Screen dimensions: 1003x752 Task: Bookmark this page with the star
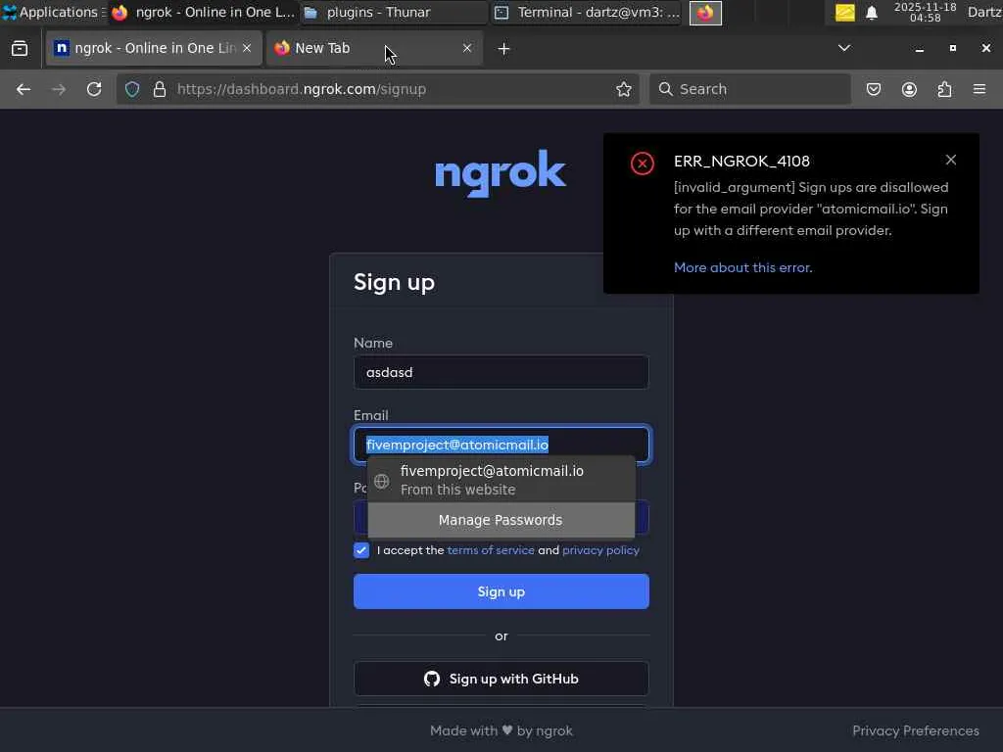624,89
